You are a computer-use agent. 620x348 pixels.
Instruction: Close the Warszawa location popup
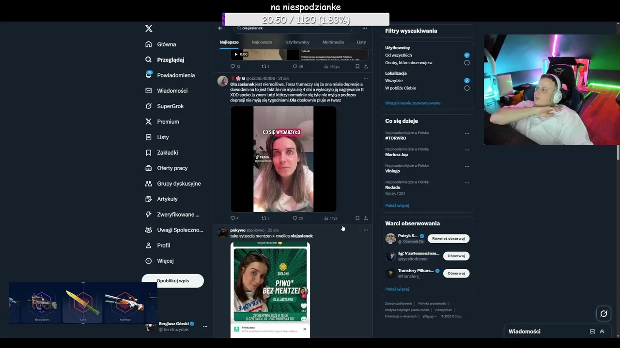(x=305, y=329)
